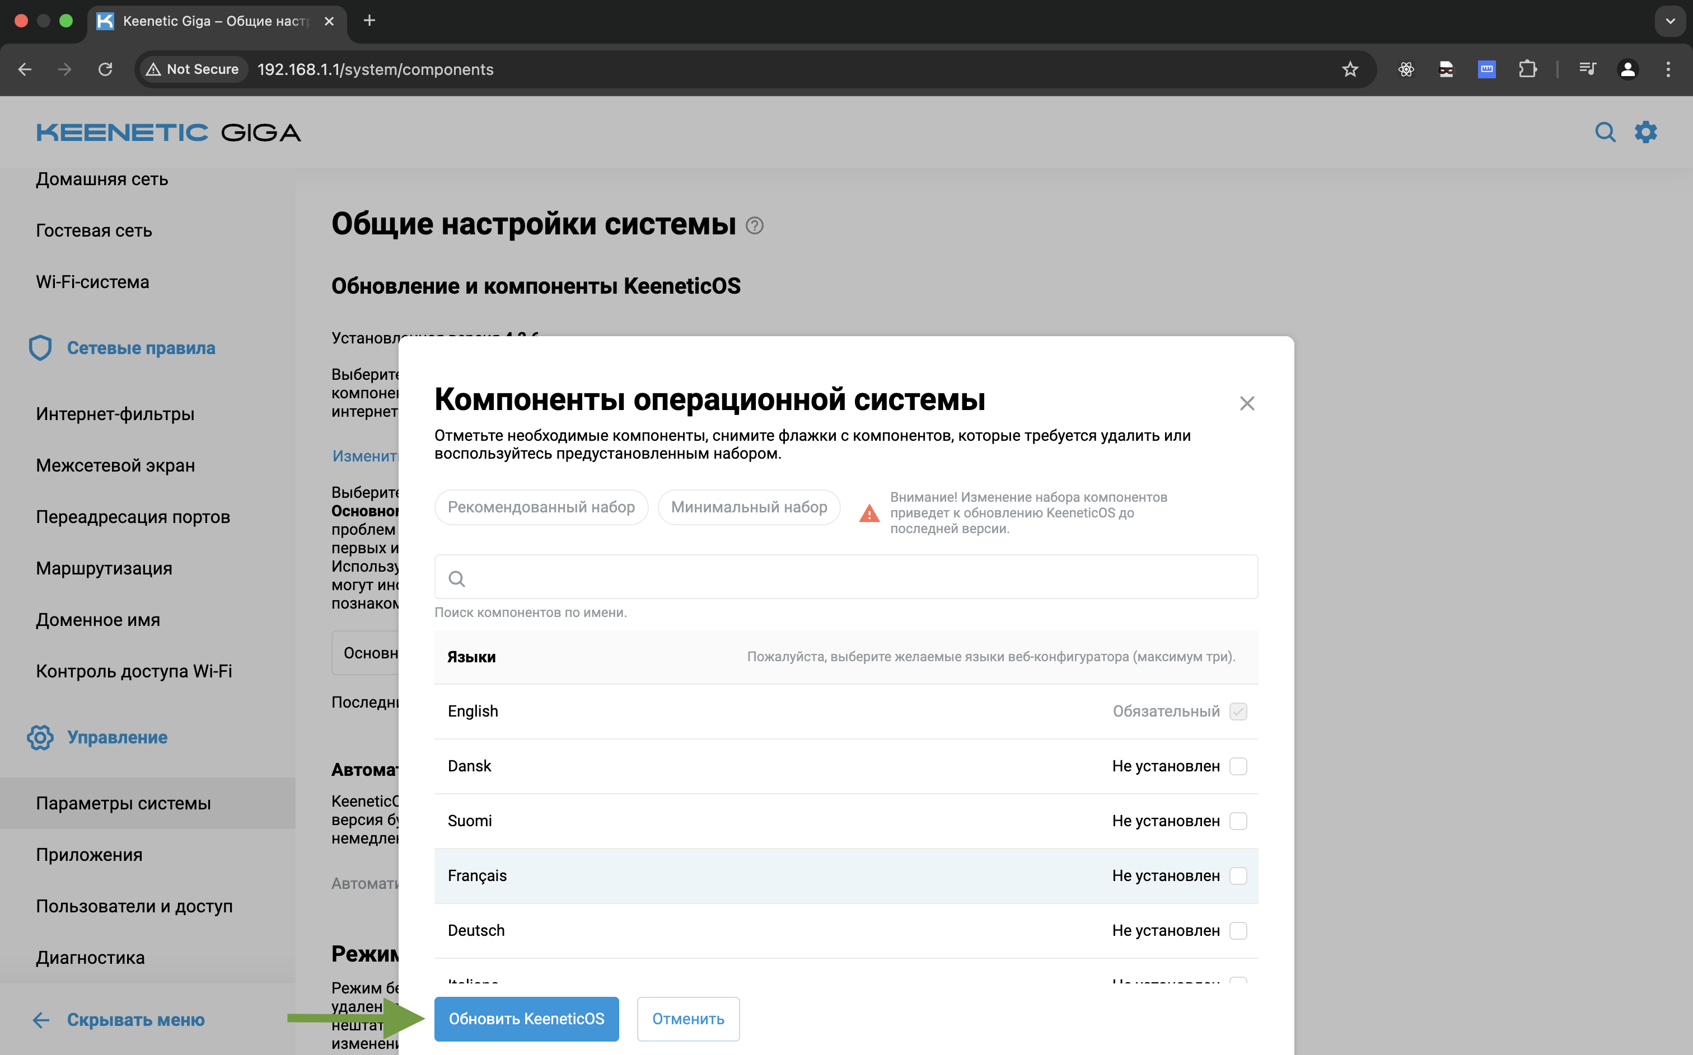Collapse the sidebar via Скрывать меню
This screenshot has height=1055, width=1693.
pos(135,1019)
